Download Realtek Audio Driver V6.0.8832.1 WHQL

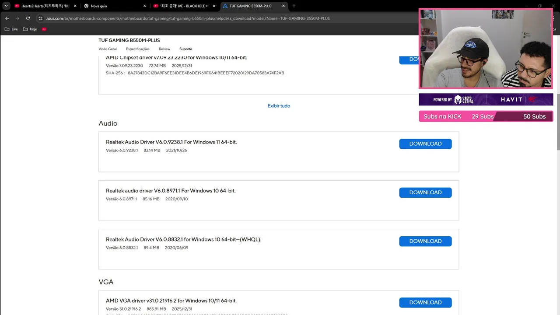(x=425, y=241)
